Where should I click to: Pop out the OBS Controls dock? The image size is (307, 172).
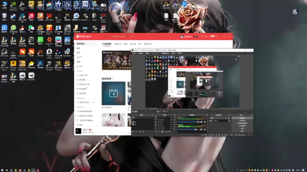(252, 115)
